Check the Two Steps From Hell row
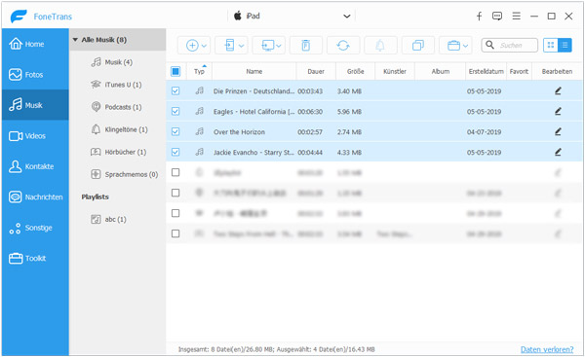Screen dimensions: 585x357 (x=175, y=233)
